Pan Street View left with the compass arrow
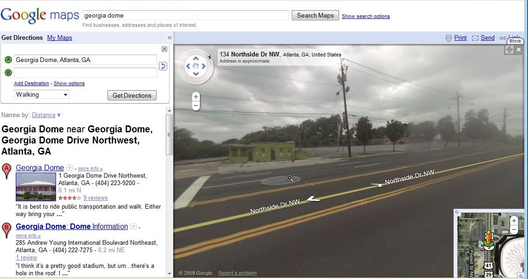Screen dimensions: 528x279 click(x=188, y=66)
